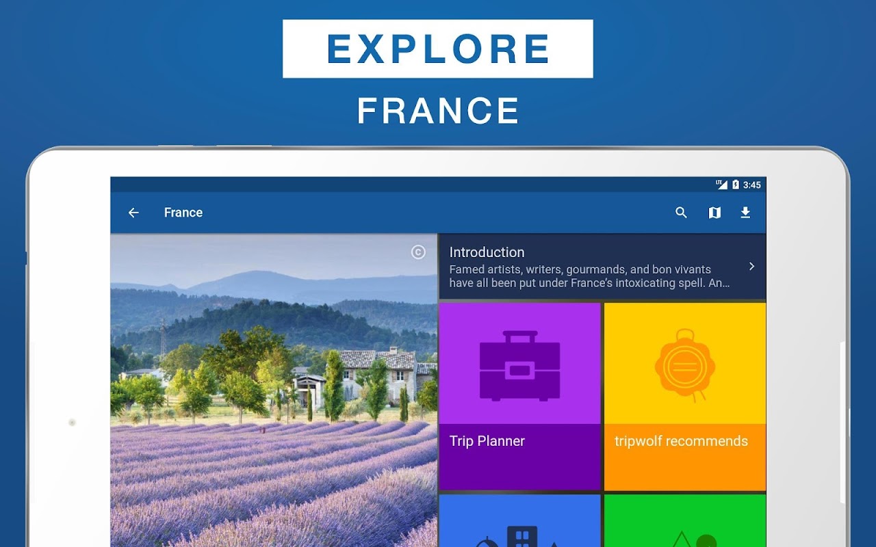Open the green nature tile
This screenshot has width=876, height=547.
click(x=685, y=521)
